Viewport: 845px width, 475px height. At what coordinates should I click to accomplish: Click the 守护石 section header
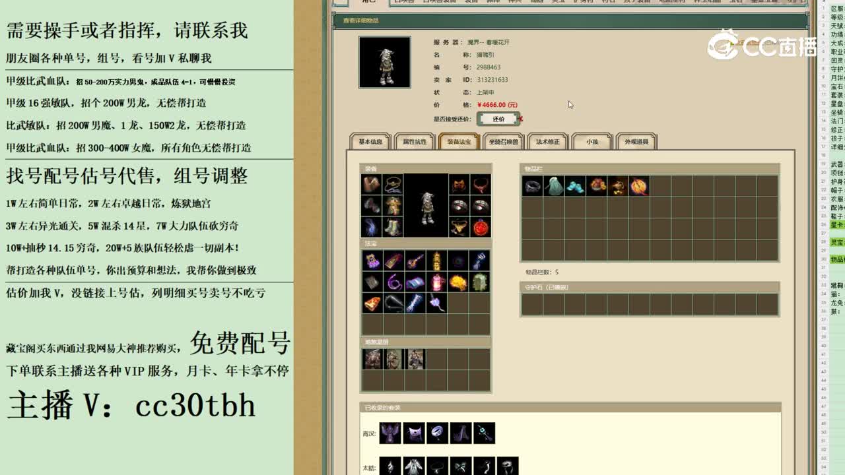[650, 288]
